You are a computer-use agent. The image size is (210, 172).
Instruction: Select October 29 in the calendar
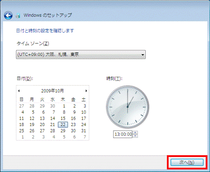pos(63,131)
